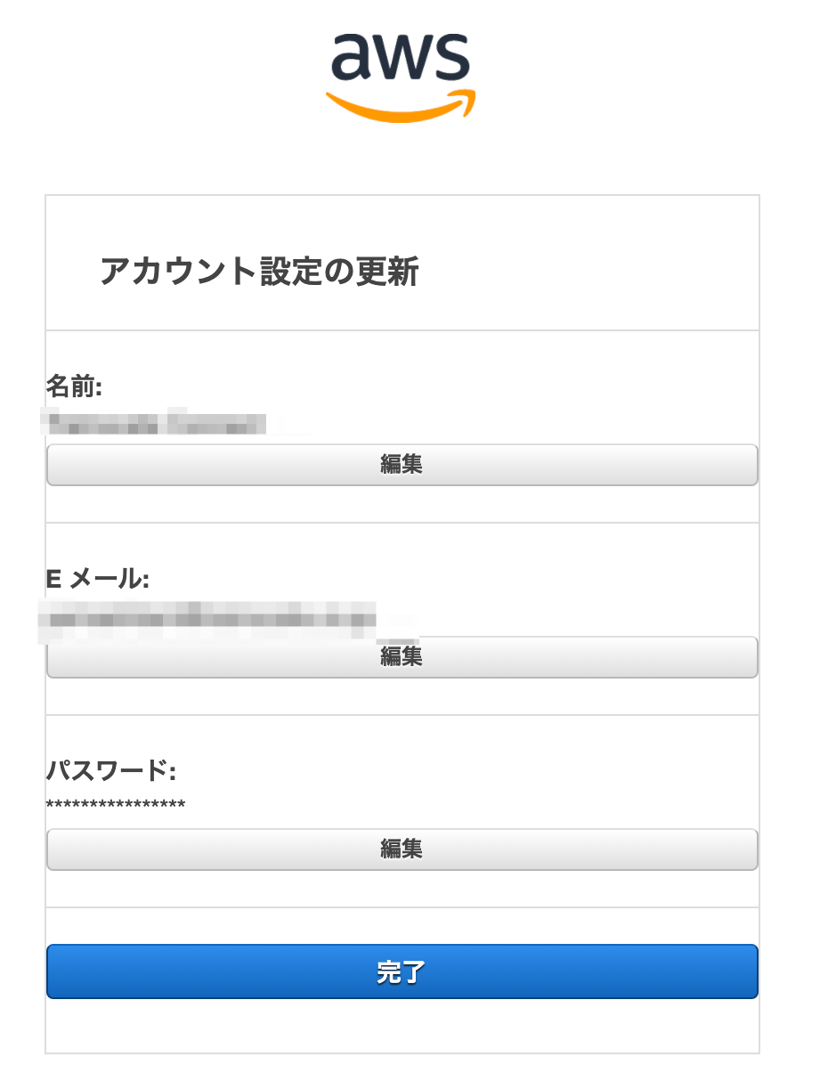828x1065 pixels.
Task: Click blank space right of パスワード: label
Action: pos(468,771)
